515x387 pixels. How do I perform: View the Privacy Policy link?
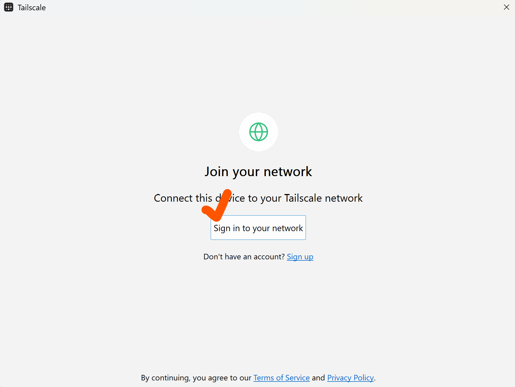[x=350, y=378]
